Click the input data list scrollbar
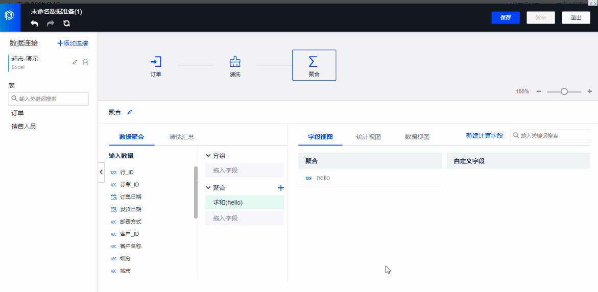This screenshot has height=292, width=598. [x=196, y=192]
